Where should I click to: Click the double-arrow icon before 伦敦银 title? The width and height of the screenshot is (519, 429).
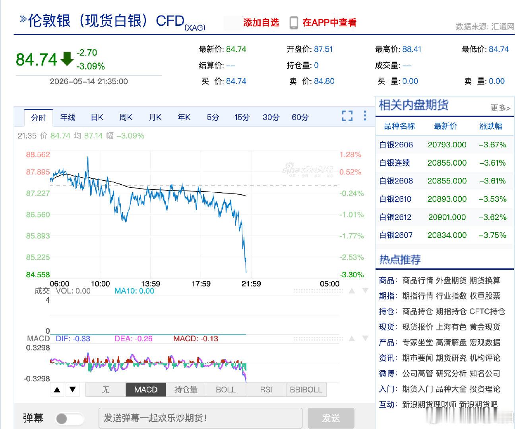(x=23, y=19)
